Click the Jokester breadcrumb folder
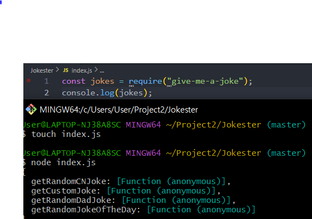The height and width of the screenshot is (219, 312). pos(42,70)
